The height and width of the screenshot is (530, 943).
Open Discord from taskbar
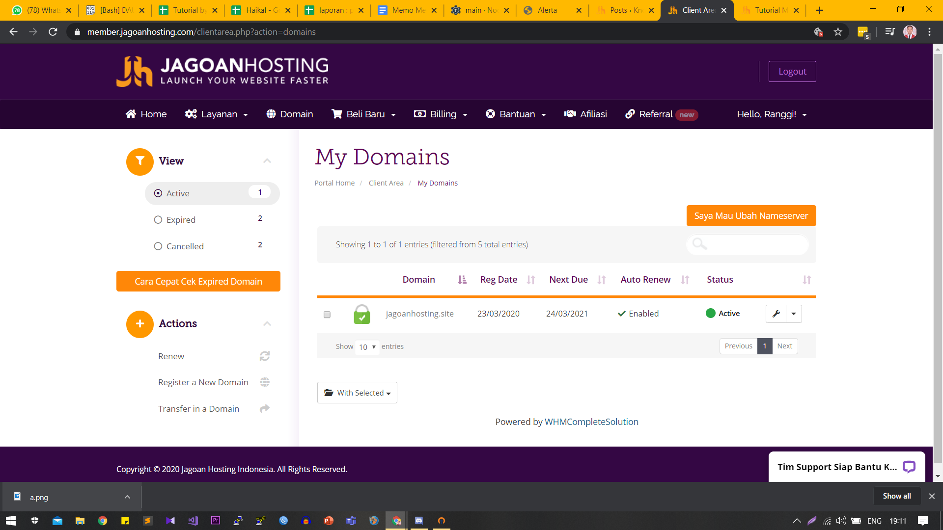[x=419, y=521]
